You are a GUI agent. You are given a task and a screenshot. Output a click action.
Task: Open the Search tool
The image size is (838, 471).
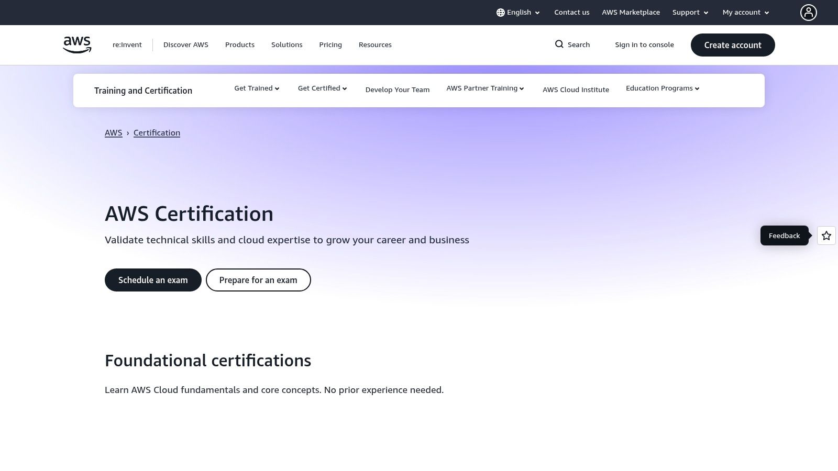pyautogui.click(x=572, y=44)
